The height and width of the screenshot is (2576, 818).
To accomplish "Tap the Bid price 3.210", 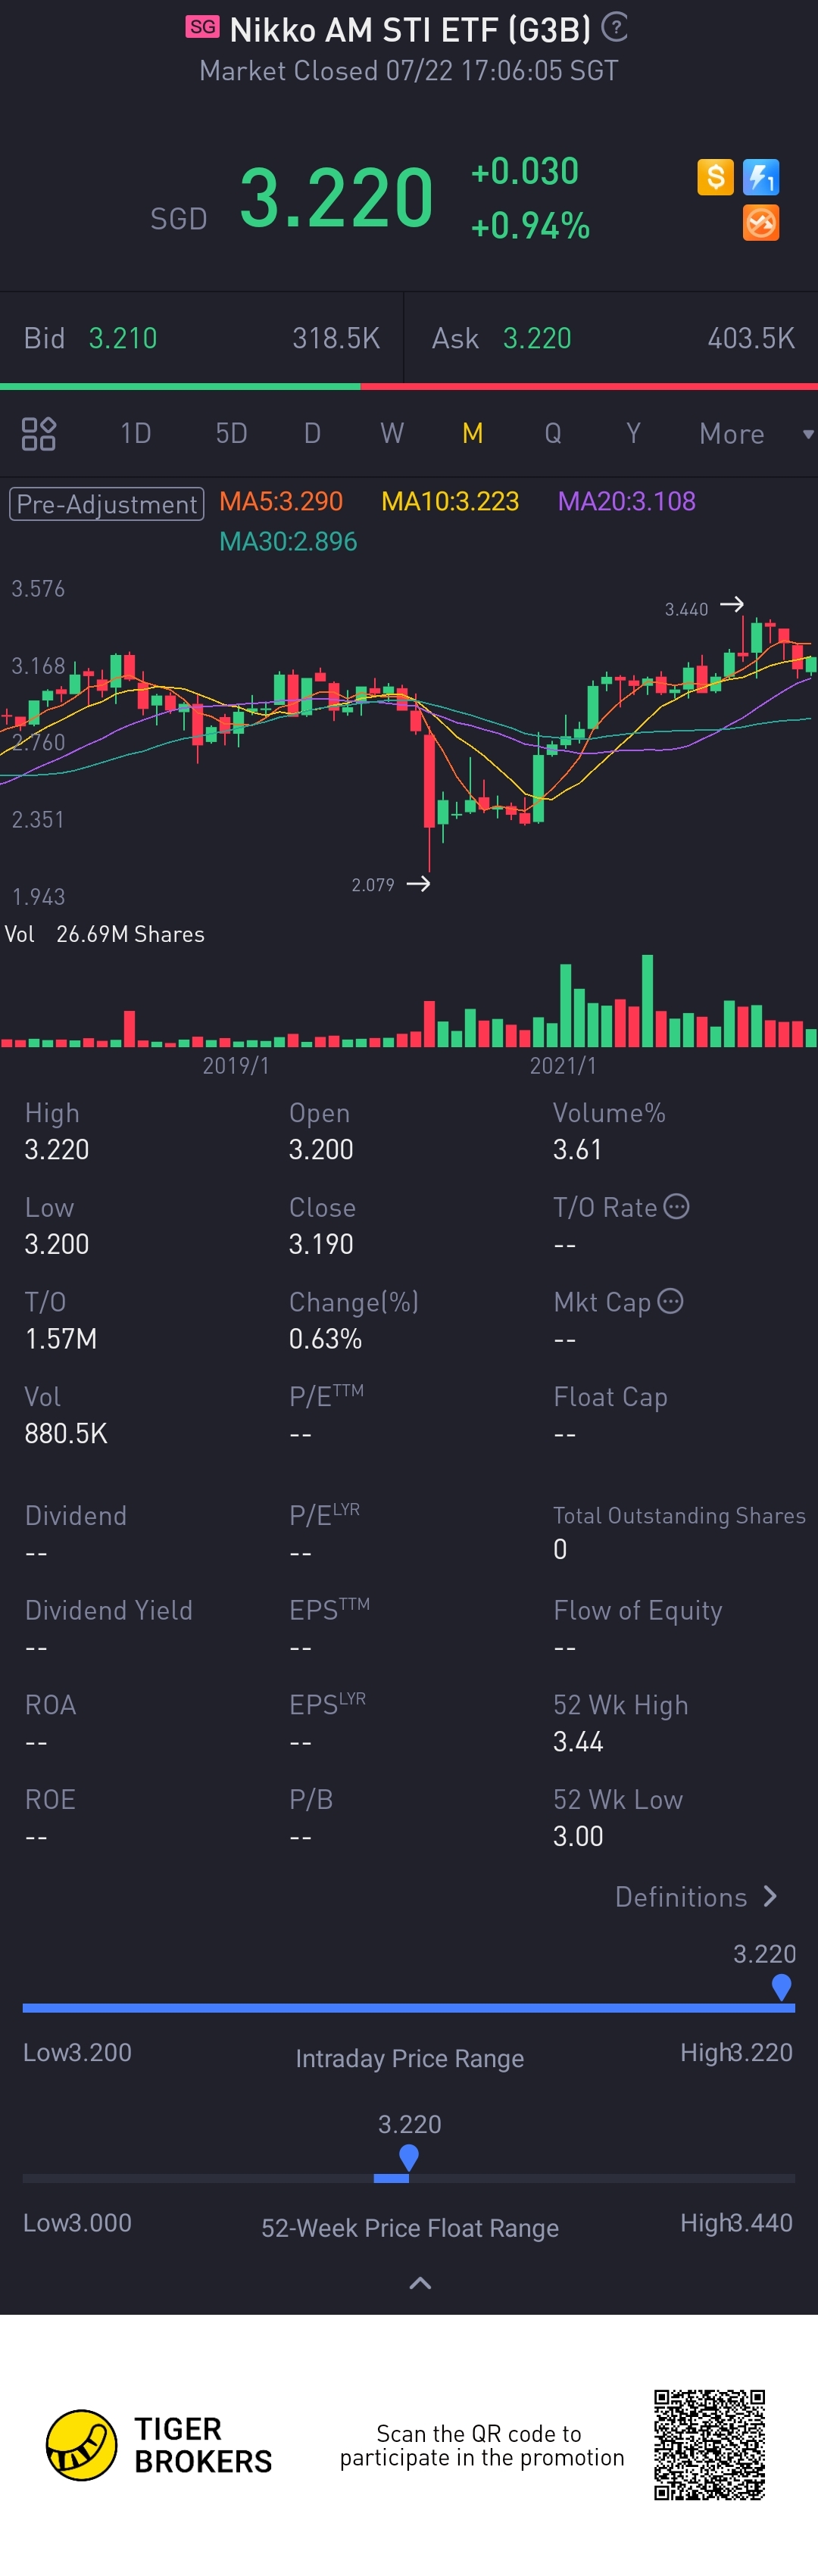I will [x=123, y=338].
